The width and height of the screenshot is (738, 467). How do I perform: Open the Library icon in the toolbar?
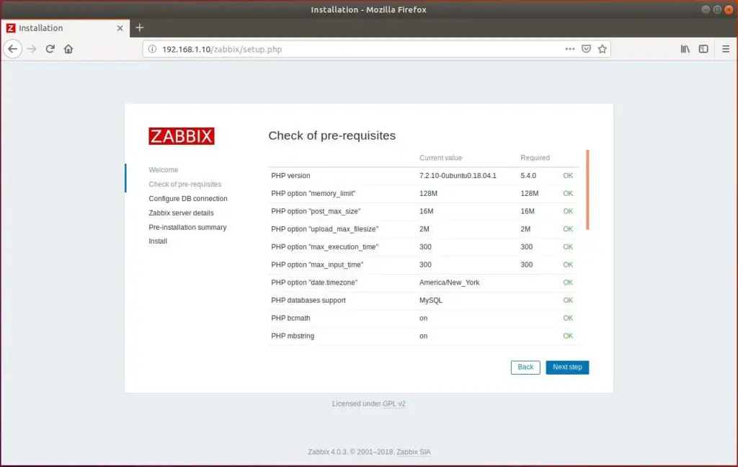(x=685, y=49)
